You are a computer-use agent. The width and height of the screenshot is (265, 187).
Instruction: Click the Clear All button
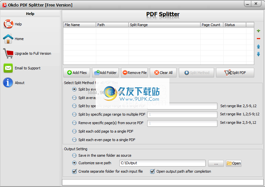click(163, 73)
